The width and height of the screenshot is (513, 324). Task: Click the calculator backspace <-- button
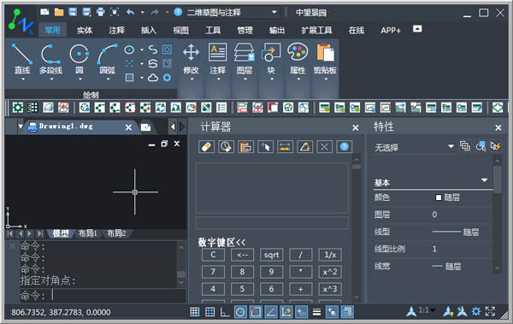pyautogui.click(x=242, y=255)
